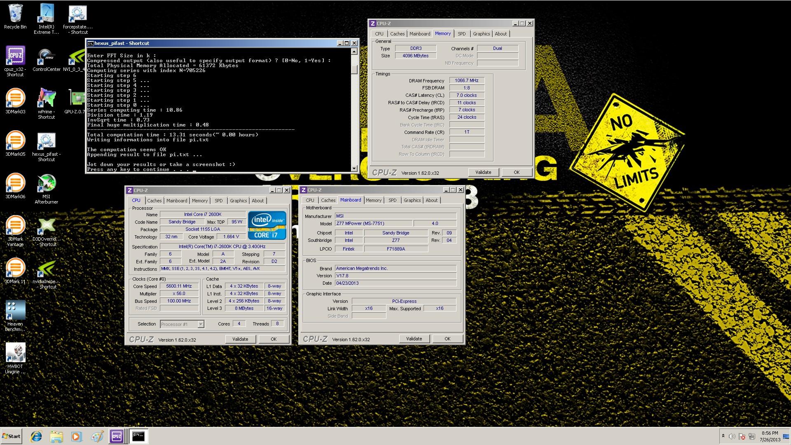The height and width of the screenshot is (445, 791).
Task: Switch to Caches tab in CPU window
Action: [154, 201]
